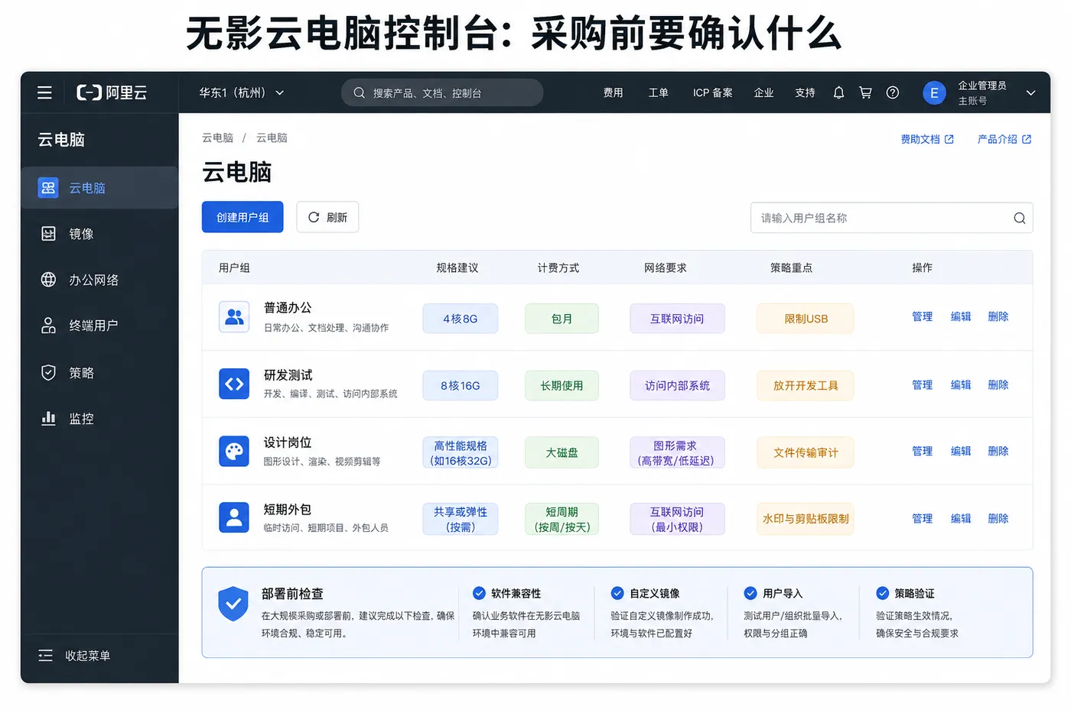Image resolution: width=1071 pixels, height=713 pixels.
Task: Click the 普通办公 group icon
Action: [234, 316]
